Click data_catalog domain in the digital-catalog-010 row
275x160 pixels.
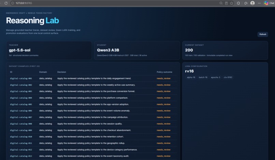pos(46,137)
